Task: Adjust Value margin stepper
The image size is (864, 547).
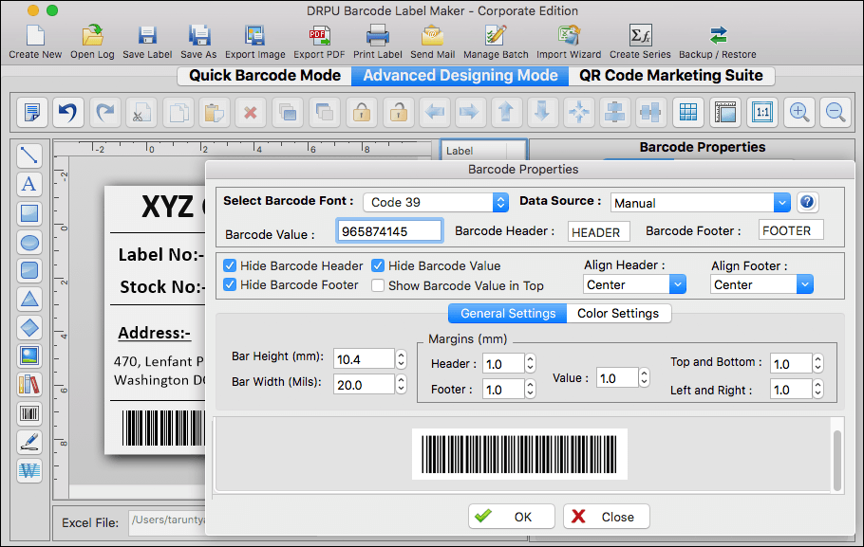Action: click(644, 377)
